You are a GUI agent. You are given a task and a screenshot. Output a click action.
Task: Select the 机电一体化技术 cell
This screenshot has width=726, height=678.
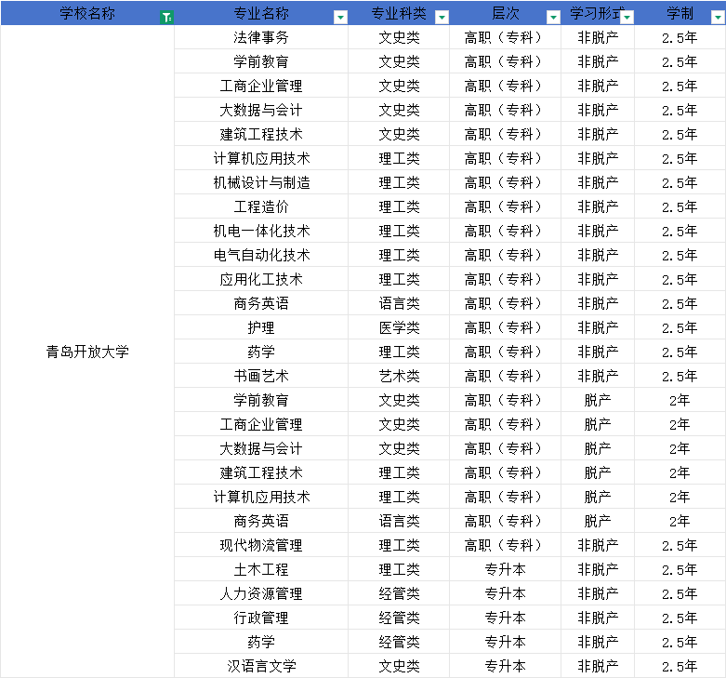click(x=261, y=231)
